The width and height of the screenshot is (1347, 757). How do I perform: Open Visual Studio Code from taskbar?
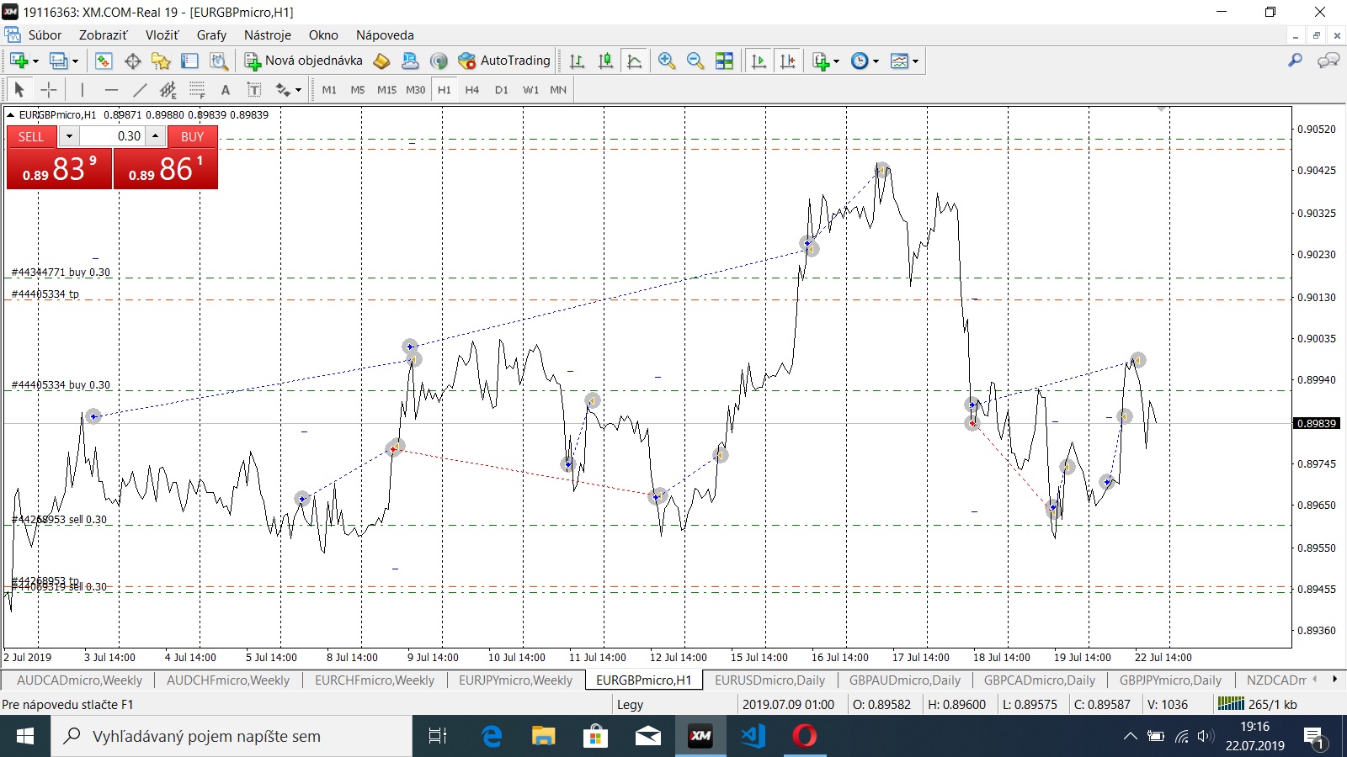(753, 736)
